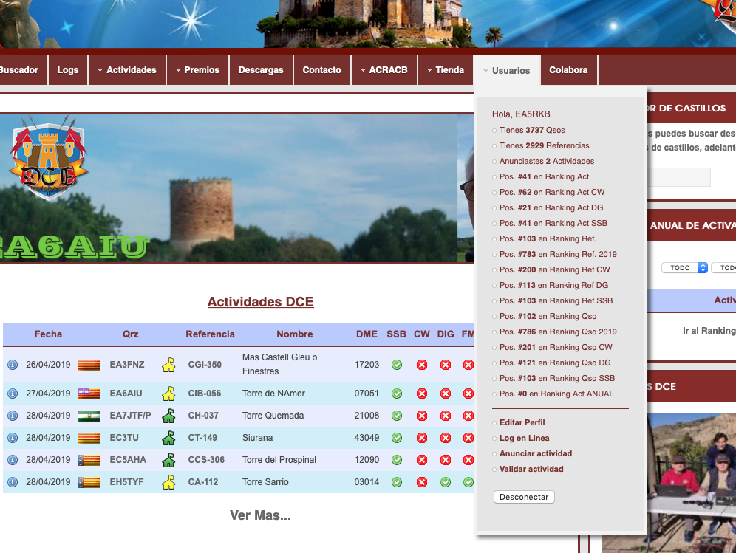736x553 pixels.
Task: Click the Andalusia flag next to EA7JTF/P
Action: click(89, 416)
